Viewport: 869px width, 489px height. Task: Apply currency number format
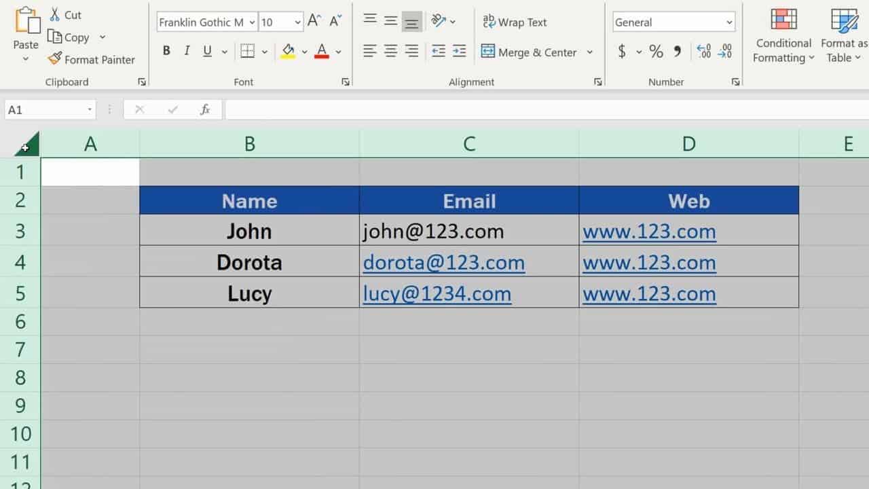click(622, 51)
